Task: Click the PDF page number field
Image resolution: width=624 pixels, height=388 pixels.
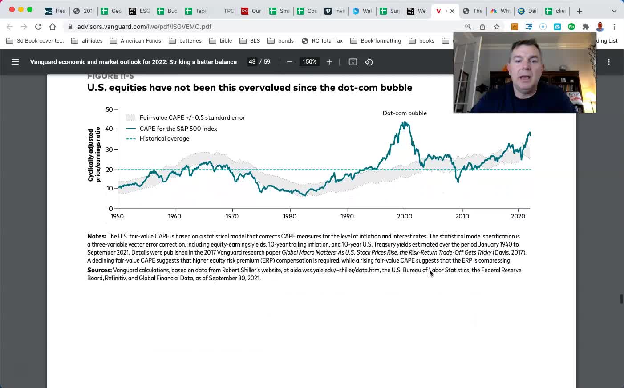Action: pyautogui.click(x=252, y=62)
